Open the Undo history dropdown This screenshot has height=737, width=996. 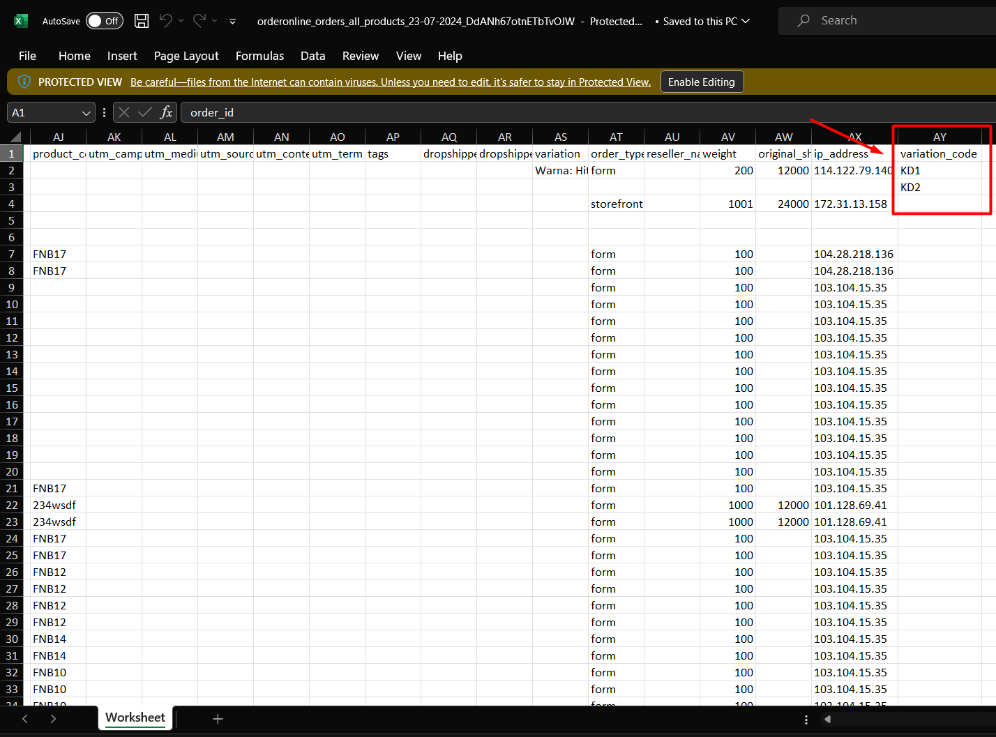tap(181, 21)
